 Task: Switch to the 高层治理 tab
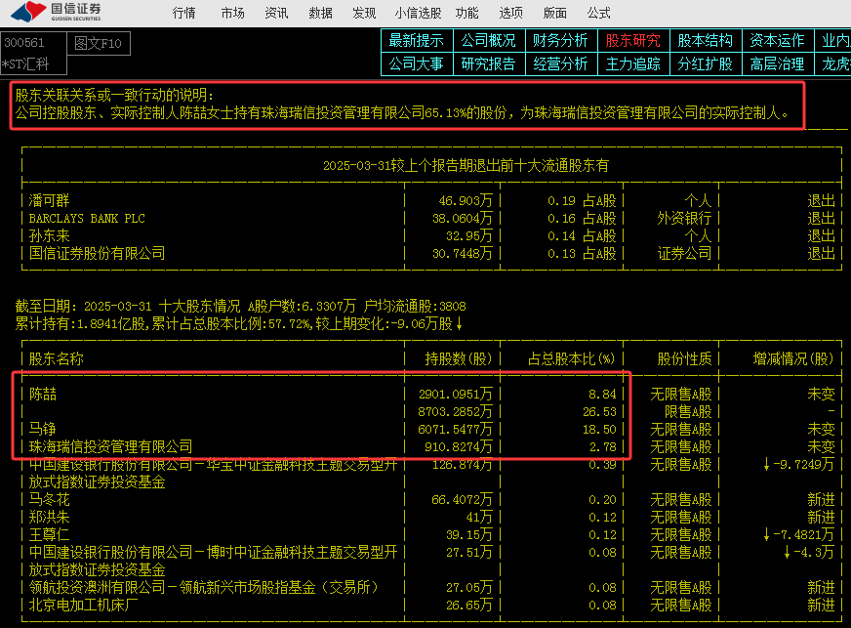coord(777,64)
